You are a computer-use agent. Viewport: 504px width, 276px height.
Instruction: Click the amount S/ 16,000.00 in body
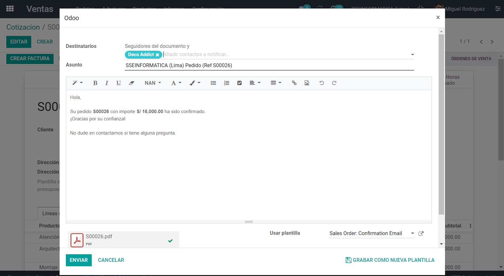[150, 112]
